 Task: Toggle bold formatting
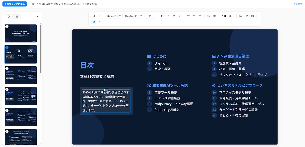pos(162,16)
